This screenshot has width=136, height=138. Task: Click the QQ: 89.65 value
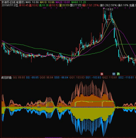coord(19,78)
